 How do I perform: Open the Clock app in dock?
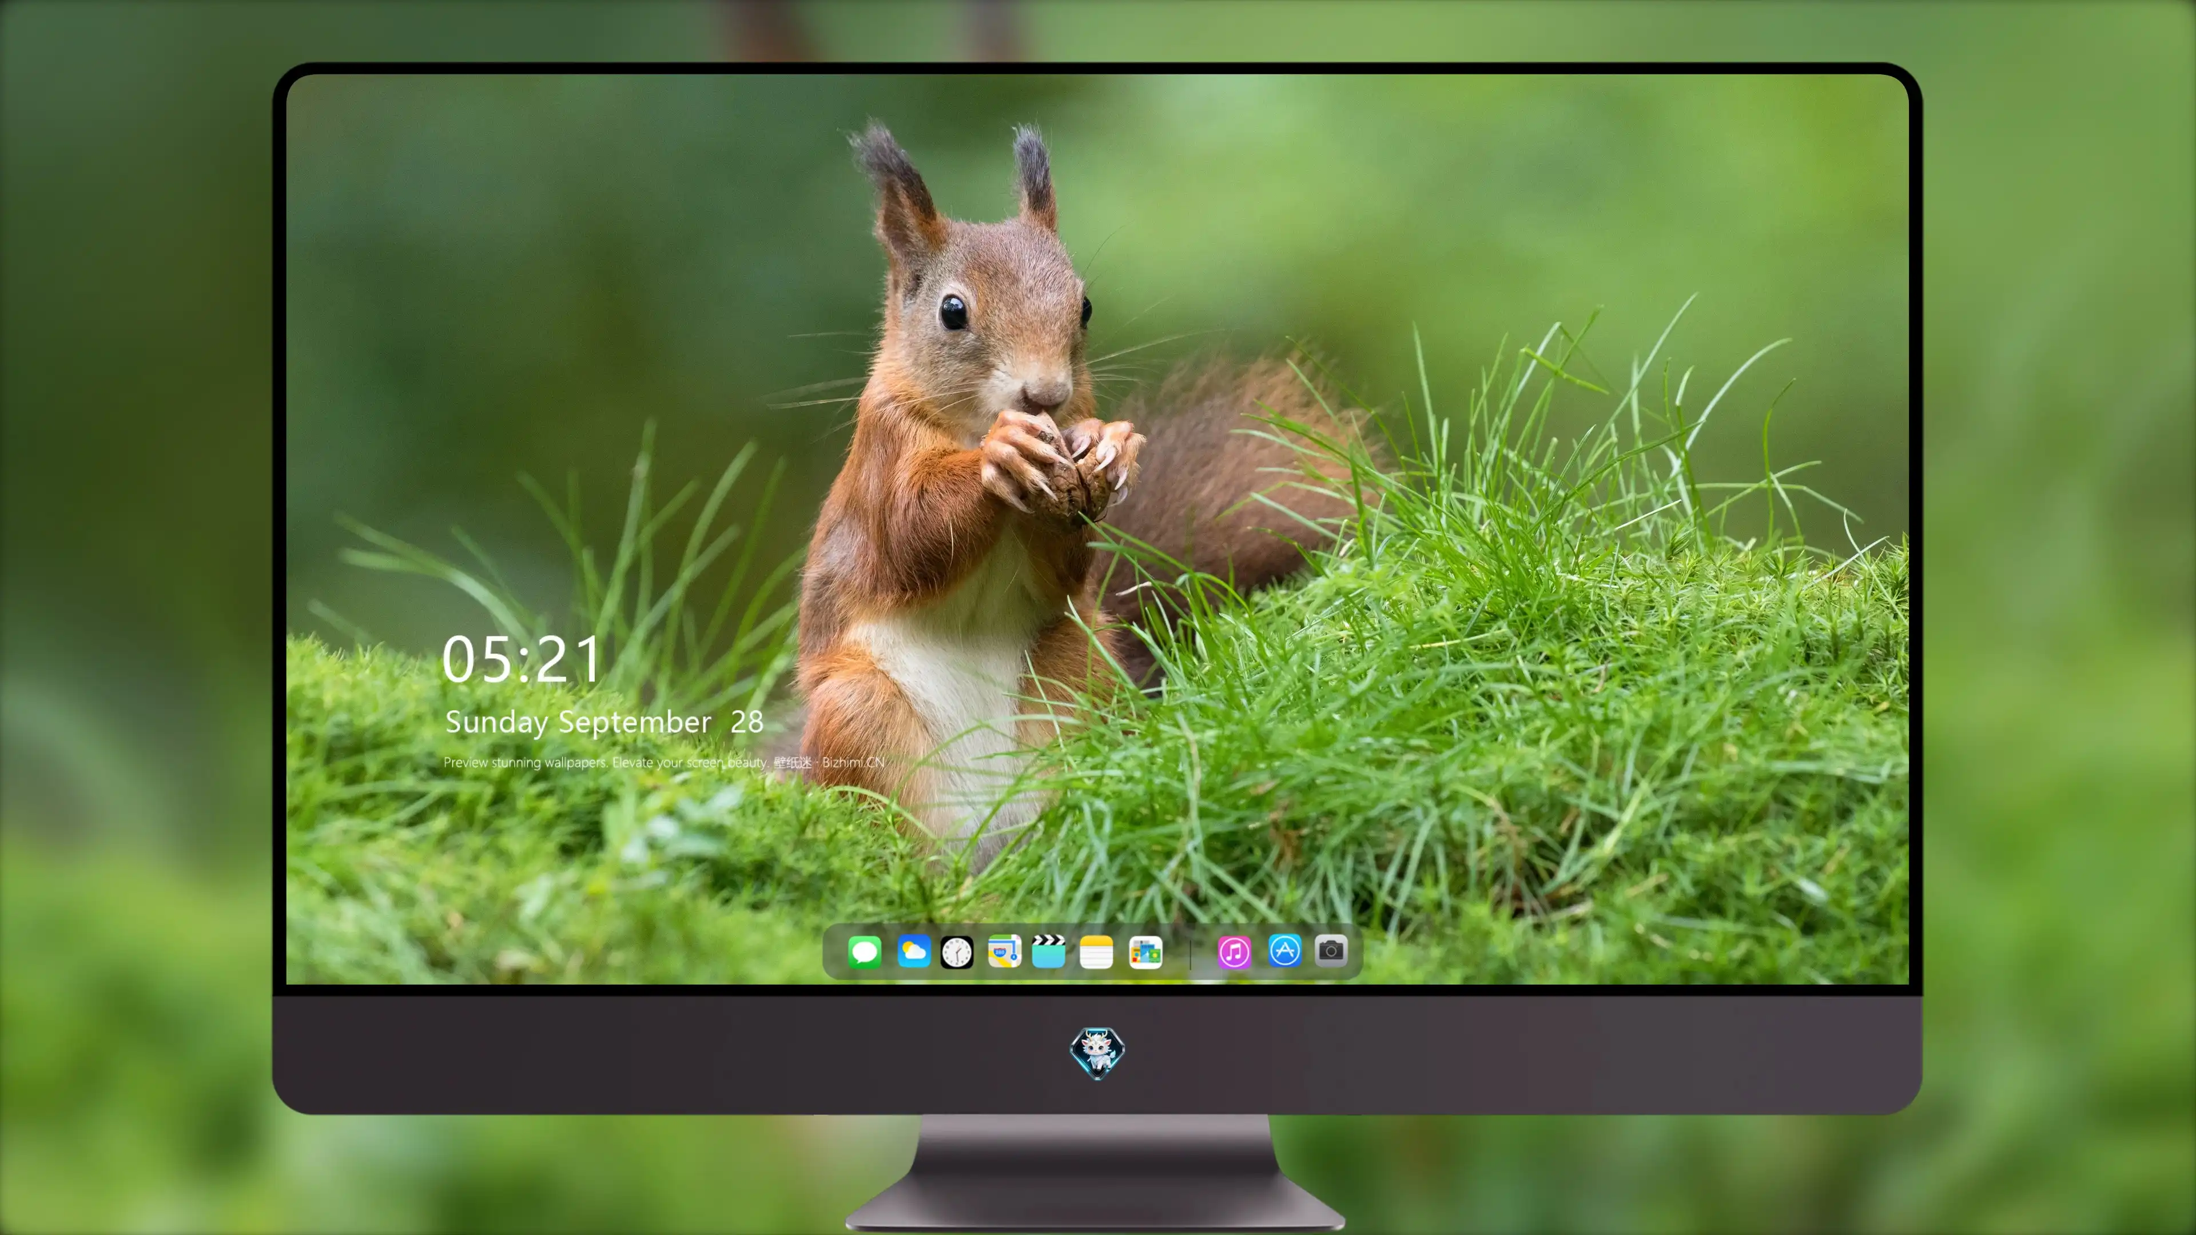[957, 952]
